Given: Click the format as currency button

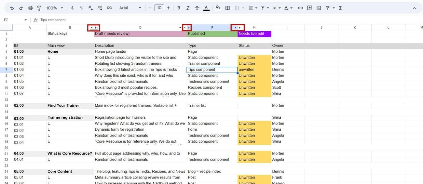Looking at the screenshot, I should [72, 8].
